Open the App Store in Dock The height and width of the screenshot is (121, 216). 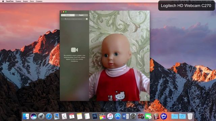coord(118,116)
